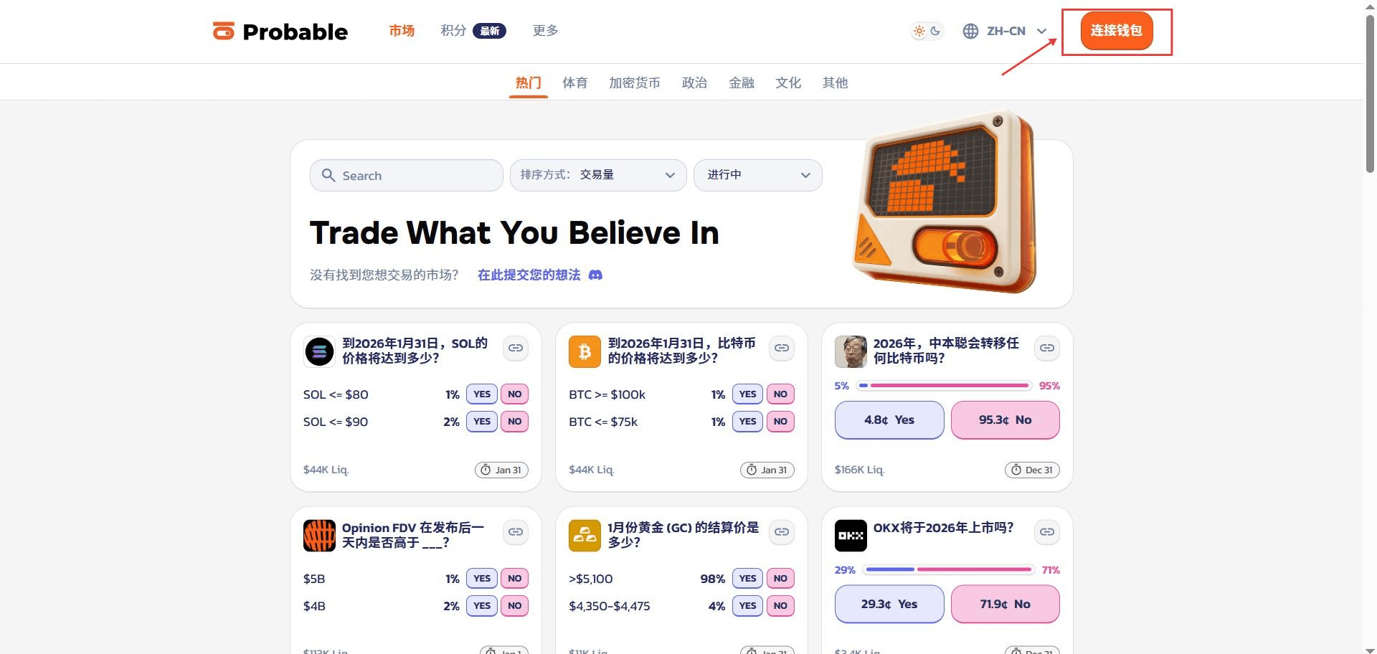Focus the Search input field

pyautogui.click(x=407, y=175)
